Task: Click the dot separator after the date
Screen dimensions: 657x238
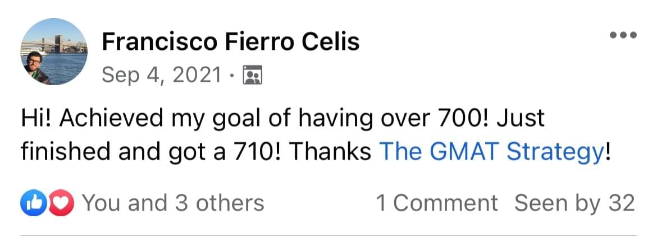Action: [x=231, y=75]
